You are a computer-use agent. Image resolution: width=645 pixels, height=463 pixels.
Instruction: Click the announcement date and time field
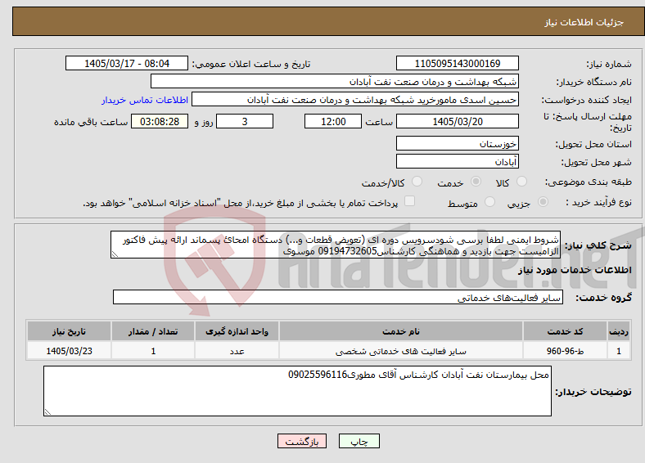(127, 63)
